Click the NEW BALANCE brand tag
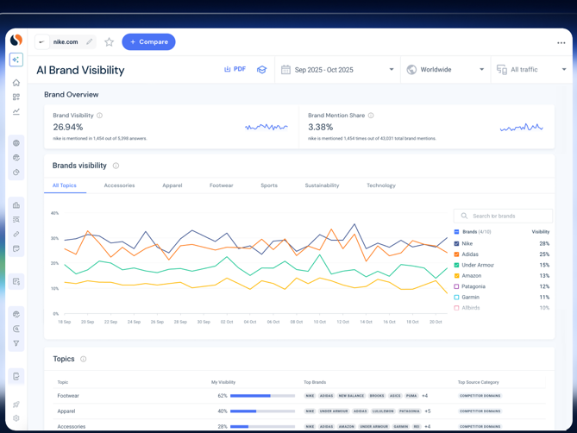This screenshot has height=433, width=577. coord(351,396)
